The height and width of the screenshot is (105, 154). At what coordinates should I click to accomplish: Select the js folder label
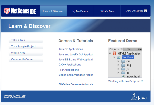(127, 69)
